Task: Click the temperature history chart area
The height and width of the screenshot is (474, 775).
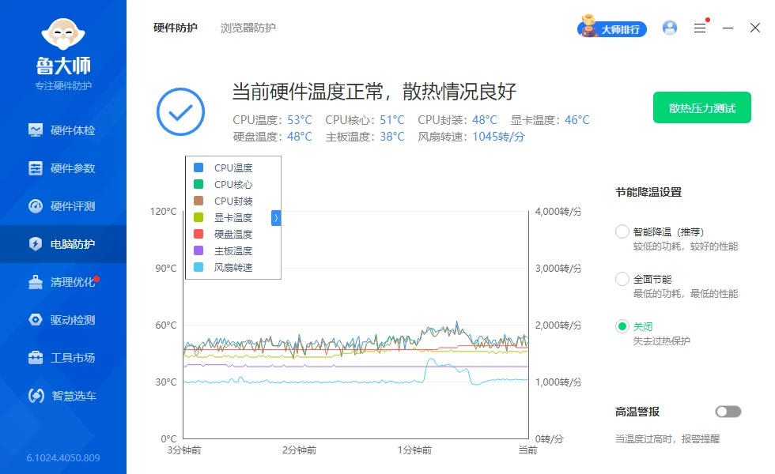Action: click(x=356, y=325)
